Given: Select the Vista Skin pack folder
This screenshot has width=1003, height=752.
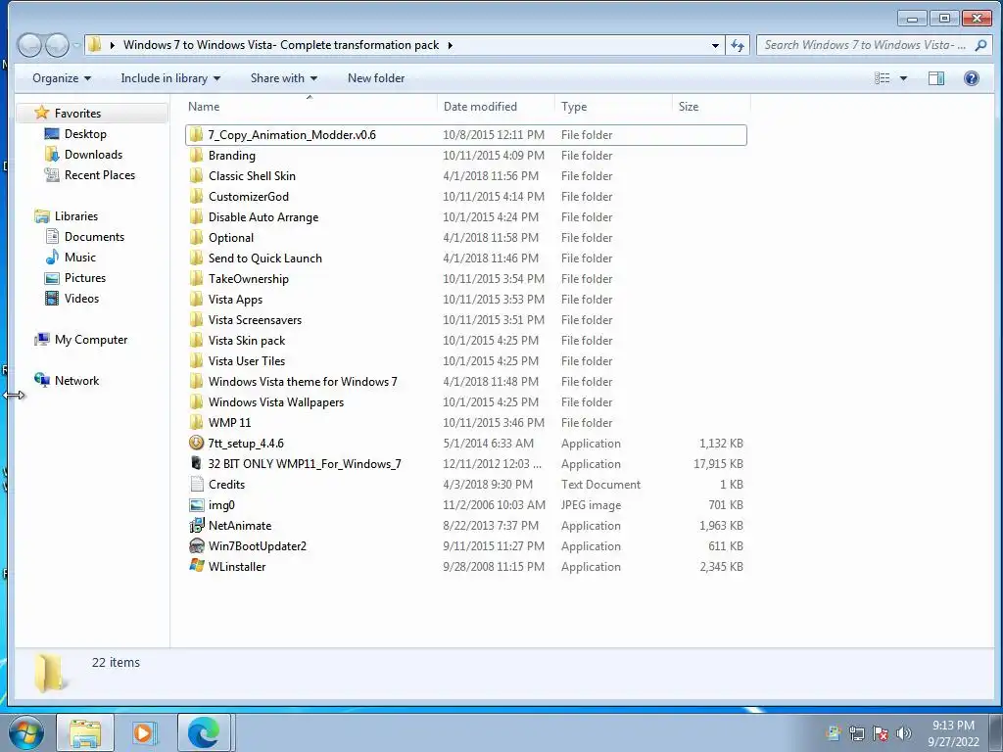Looking at the screenshot, I should 465,340.
